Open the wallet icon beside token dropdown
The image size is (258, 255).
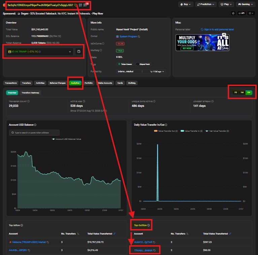click(79, 51)
